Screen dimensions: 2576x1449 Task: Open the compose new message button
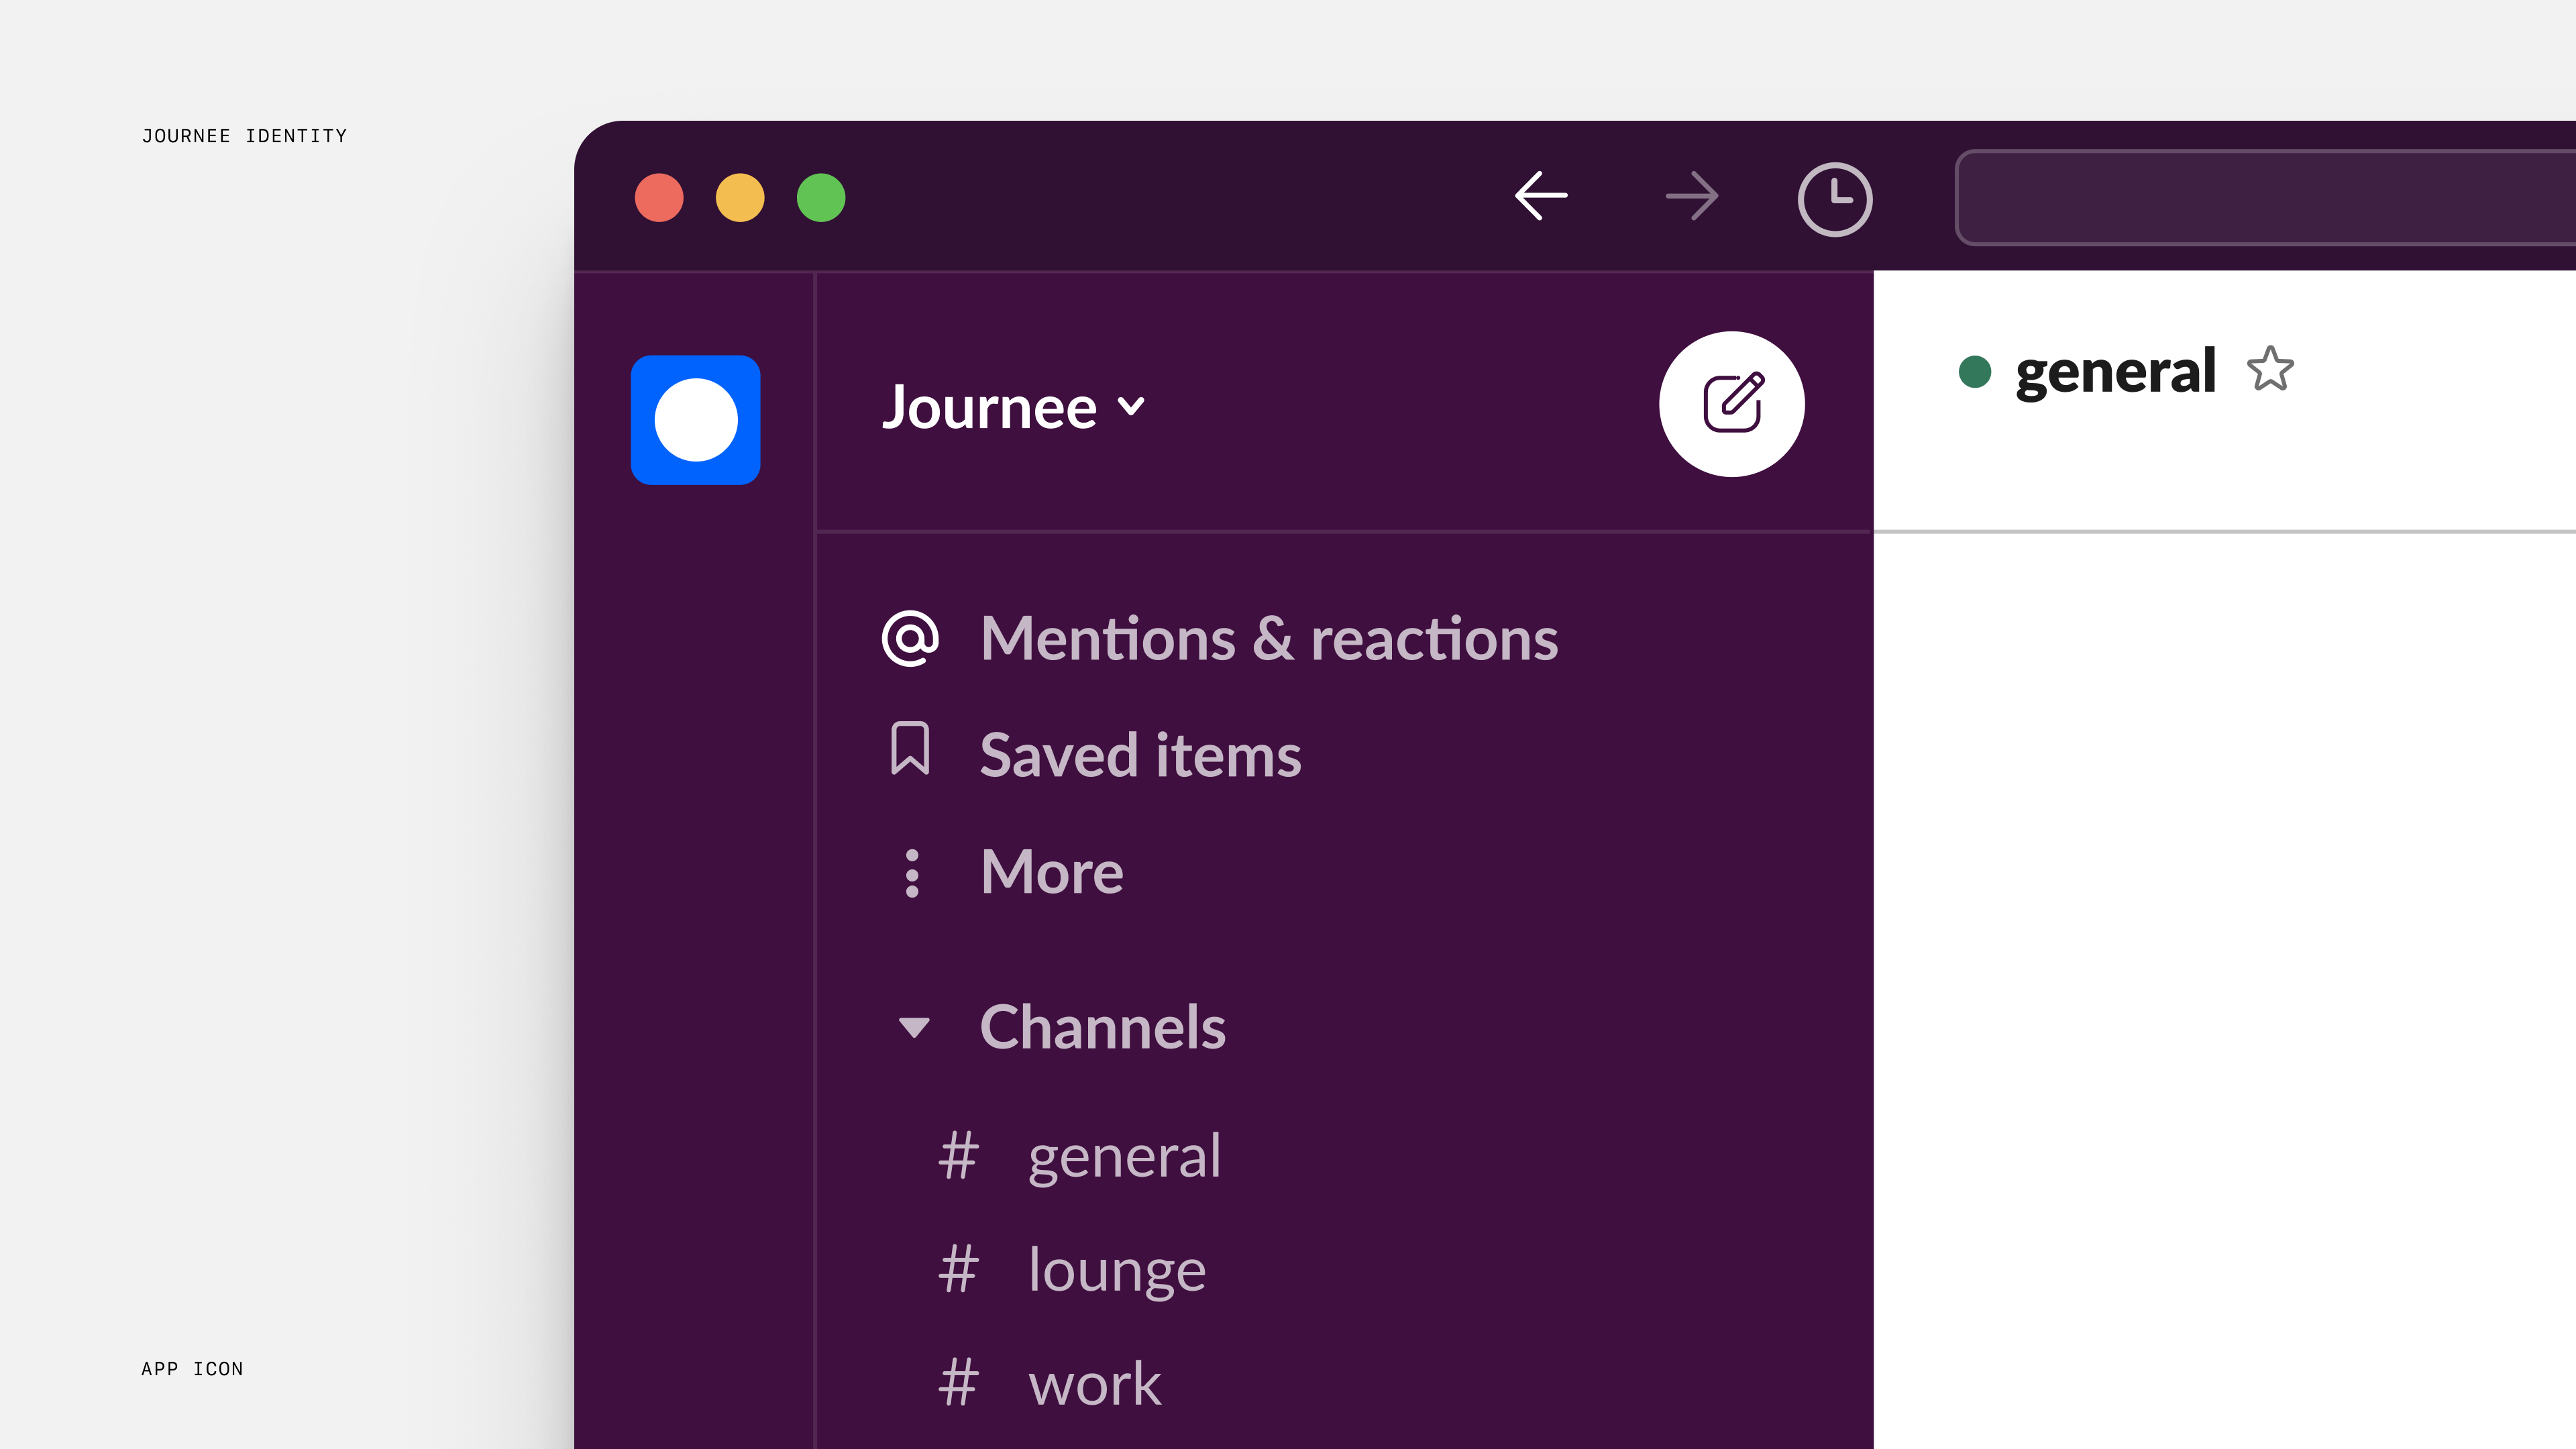tap(1731, 404)
